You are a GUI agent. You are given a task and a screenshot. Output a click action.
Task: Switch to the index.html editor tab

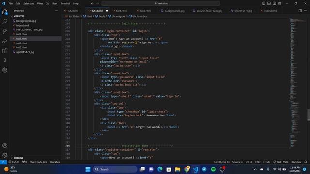coord(270,11)
